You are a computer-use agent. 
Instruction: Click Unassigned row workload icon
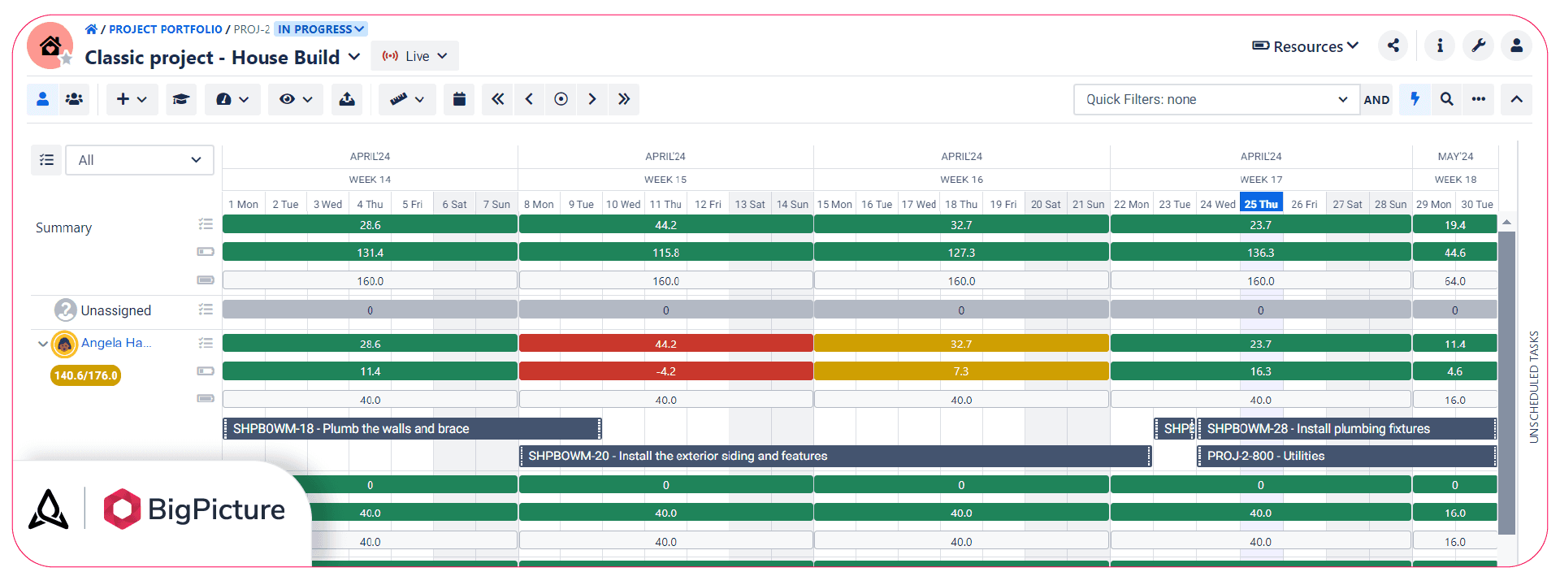pyautogui.click(x=206, y=310)
